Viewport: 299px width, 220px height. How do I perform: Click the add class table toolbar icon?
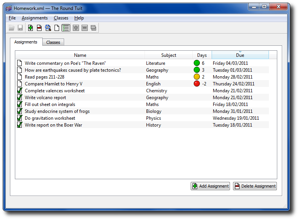coord(76,28)
